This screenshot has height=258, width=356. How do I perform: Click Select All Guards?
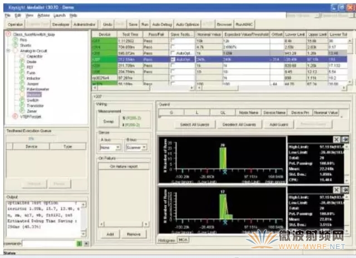pyautogui.click(x=195, y=125)
